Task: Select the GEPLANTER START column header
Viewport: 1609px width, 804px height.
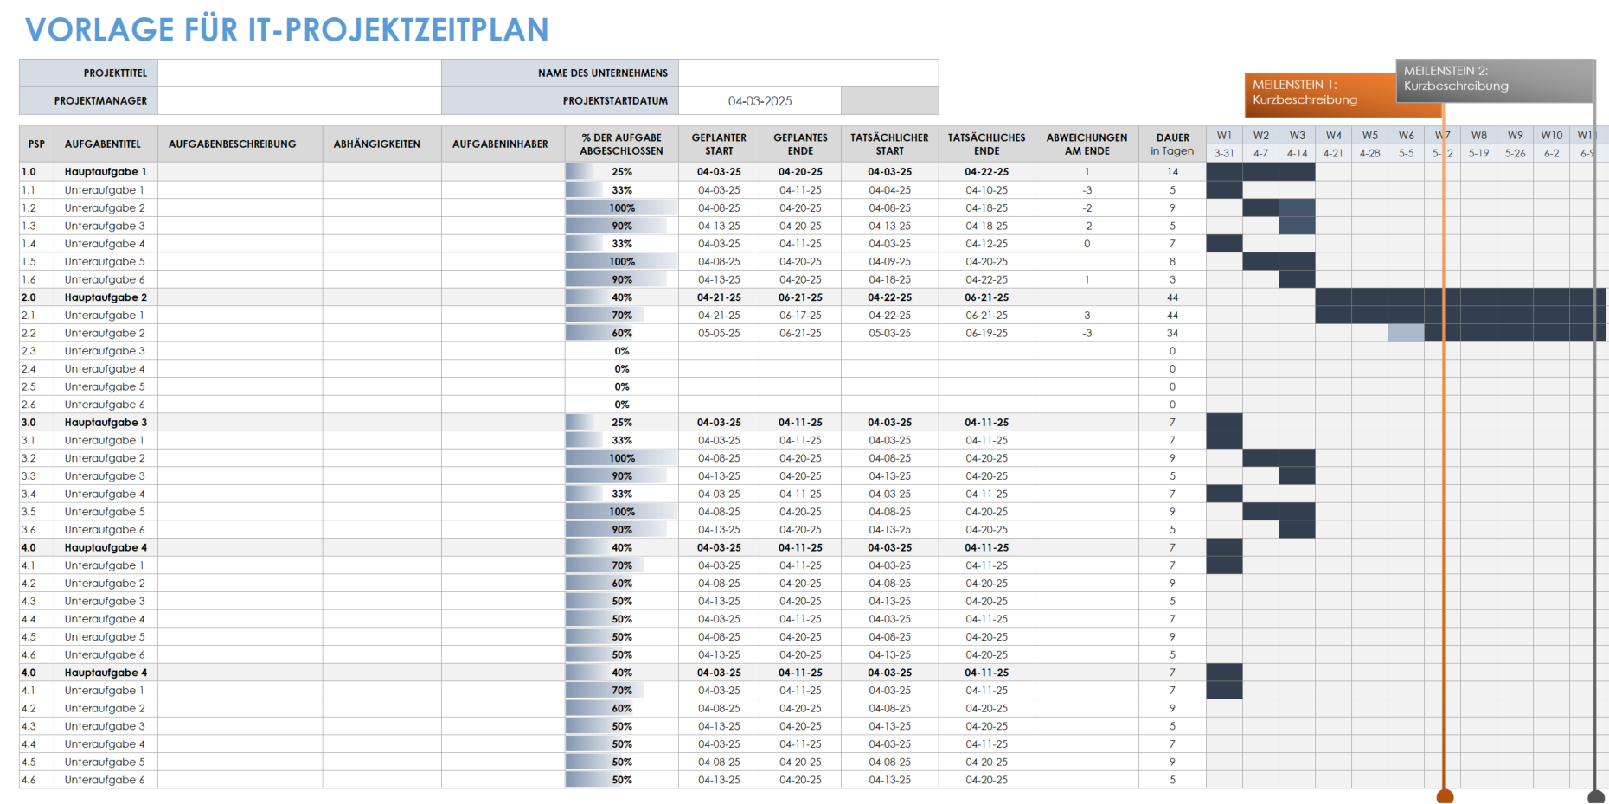Action: click(x=719, y=144)
